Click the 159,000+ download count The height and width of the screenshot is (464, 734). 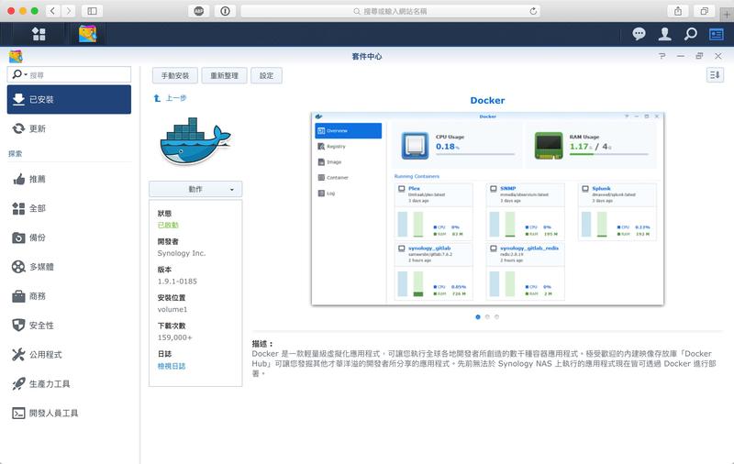(x=174, y=337)
